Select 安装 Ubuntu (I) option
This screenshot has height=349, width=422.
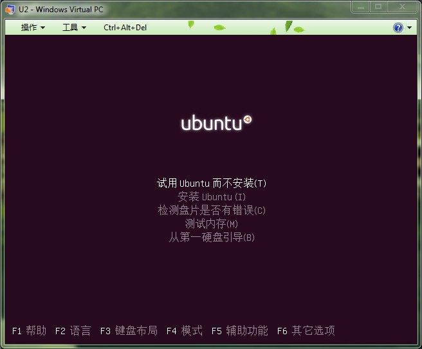click(x=212, y=196)
